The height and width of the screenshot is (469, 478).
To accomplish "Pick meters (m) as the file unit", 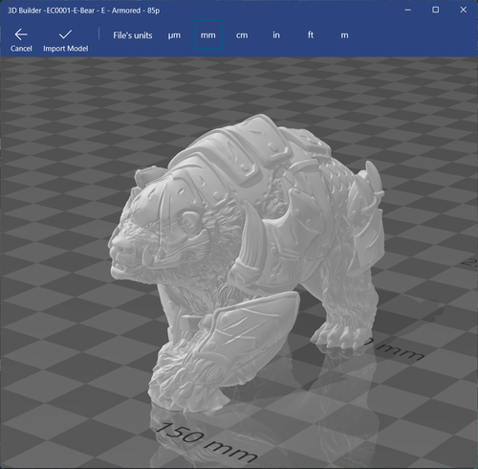I will click(x=344, y=35).
